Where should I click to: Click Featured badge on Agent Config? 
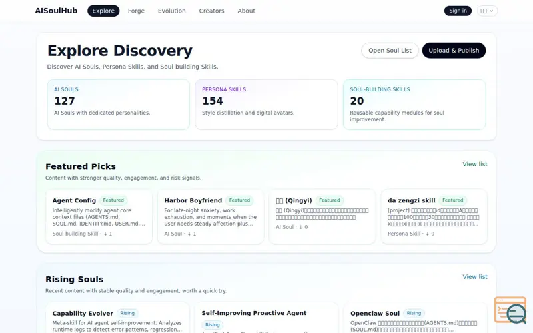[x=113, y=200]
